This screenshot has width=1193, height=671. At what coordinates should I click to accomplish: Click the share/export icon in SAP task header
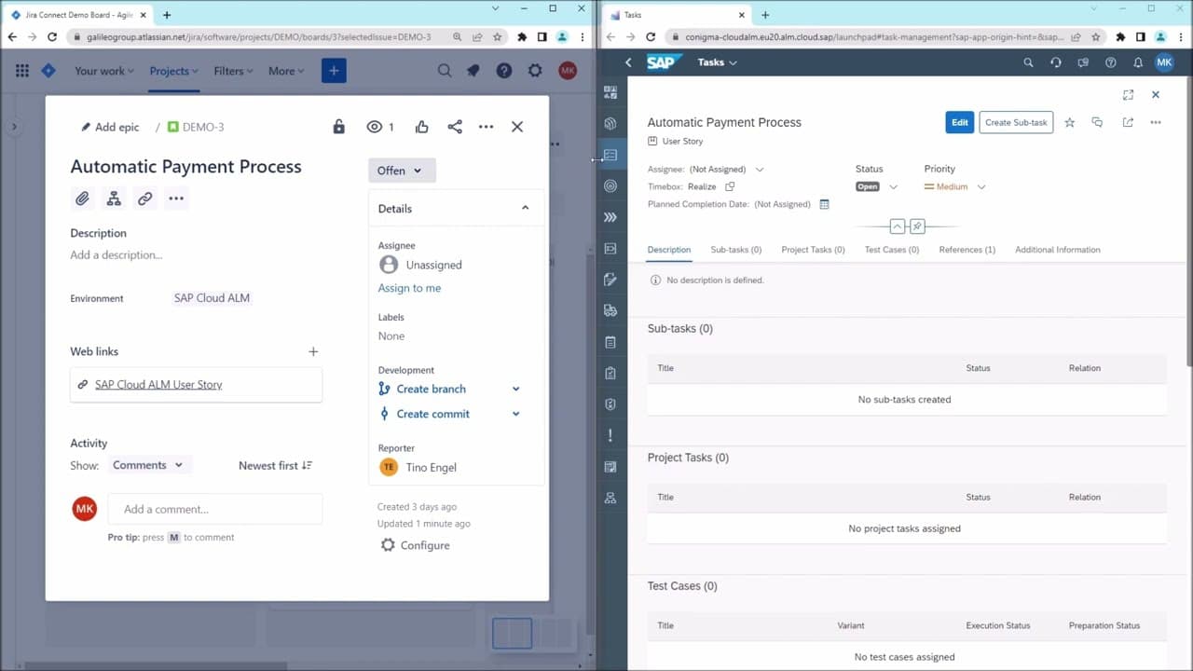tap(1128, 122)
